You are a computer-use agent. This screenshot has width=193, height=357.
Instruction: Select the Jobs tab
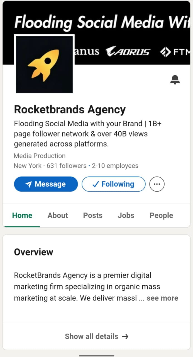click(x=126, y=215)
